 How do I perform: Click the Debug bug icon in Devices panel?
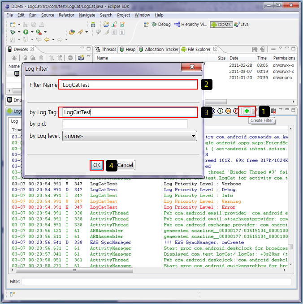(14, 58)
